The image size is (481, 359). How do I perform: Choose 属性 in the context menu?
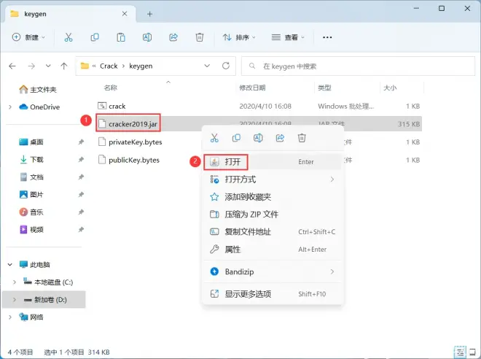273,250
